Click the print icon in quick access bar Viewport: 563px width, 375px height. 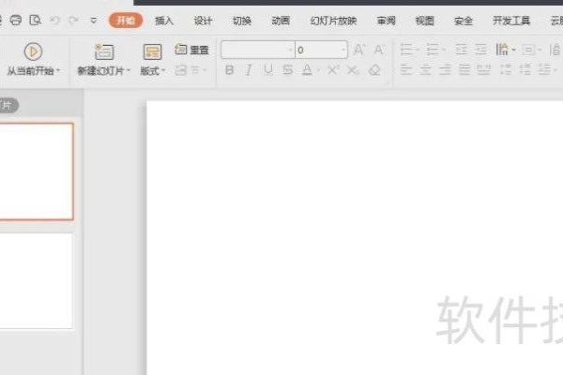(15, 20)
